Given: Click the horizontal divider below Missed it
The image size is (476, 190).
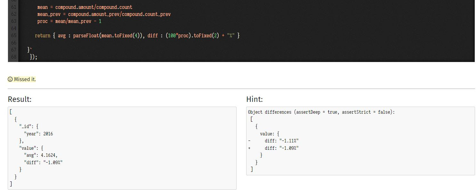Looking at the screenshot, I should pyautogui.click(x=241, y=89).
